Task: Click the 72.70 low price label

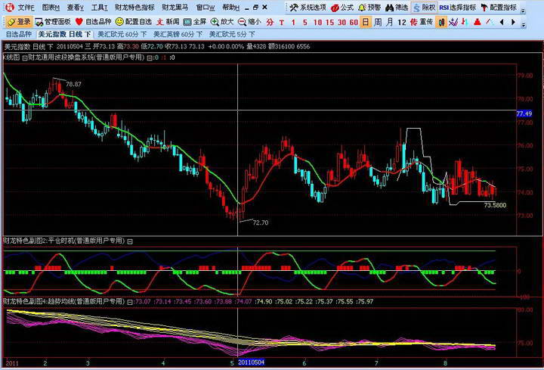Action: [261, 222]
